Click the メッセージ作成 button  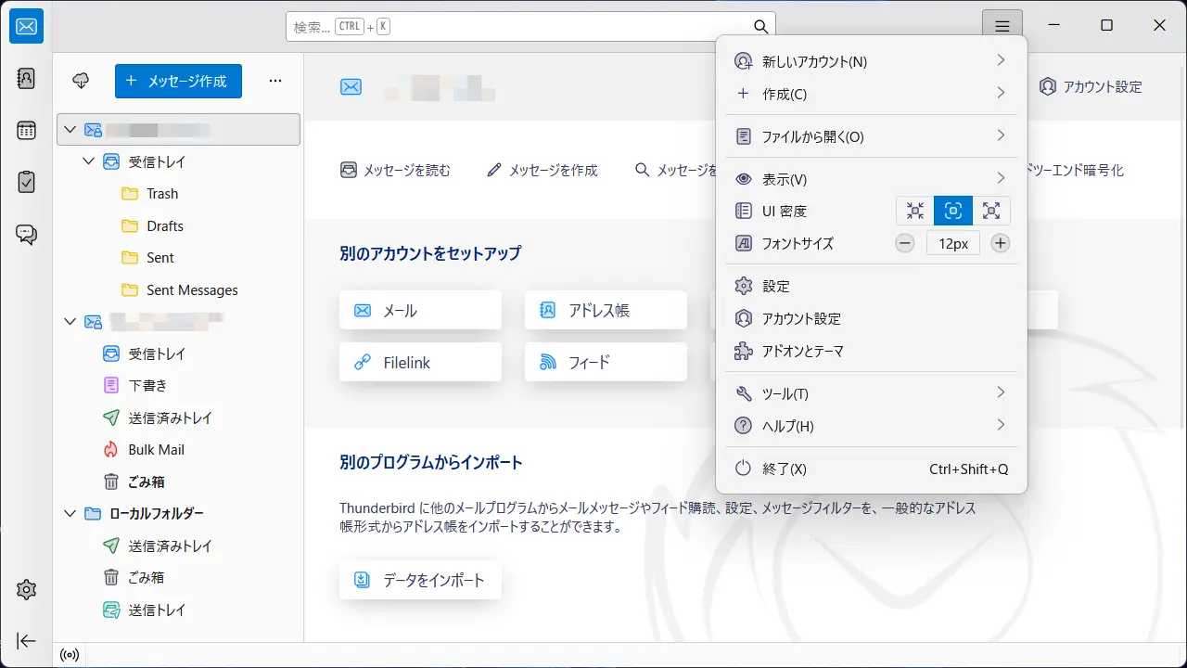point(178,81)
